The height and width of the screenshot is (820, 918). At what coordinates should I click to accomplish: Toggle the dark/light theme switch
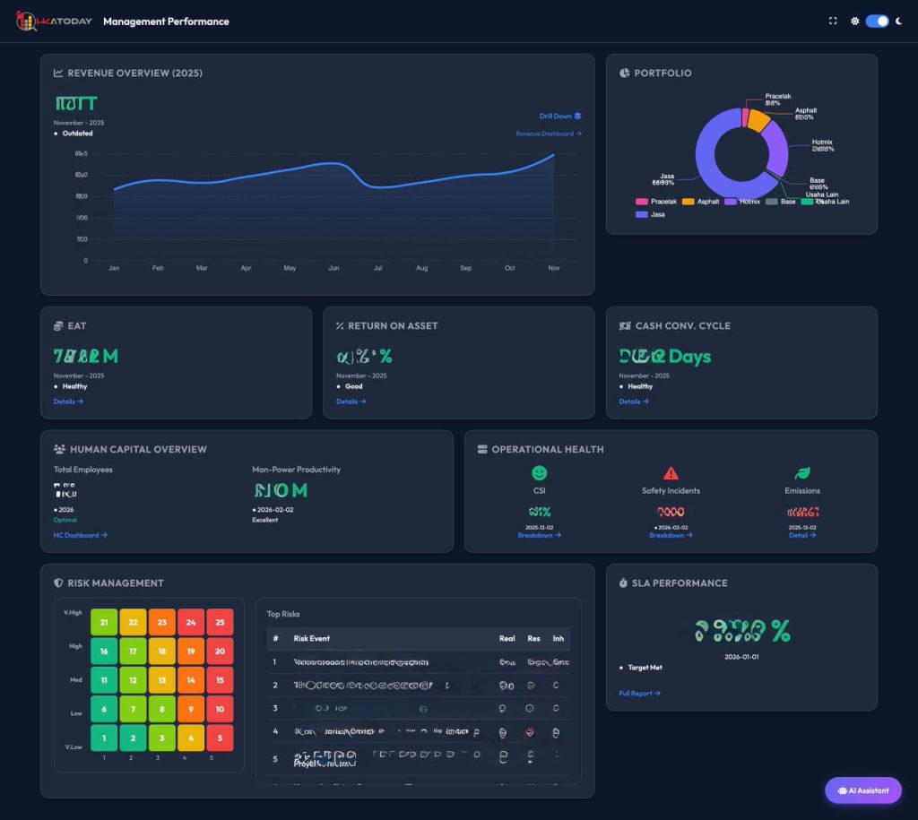coord(877,22)
